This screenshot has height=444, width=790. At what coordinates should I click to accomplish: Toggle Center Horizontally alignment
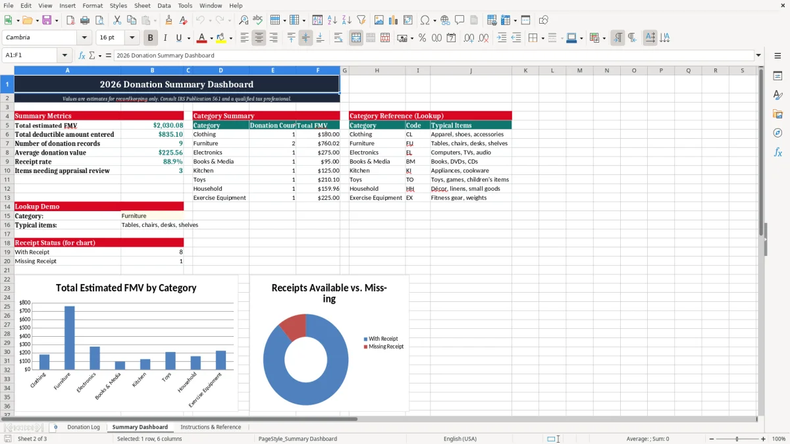coord(259,38)
